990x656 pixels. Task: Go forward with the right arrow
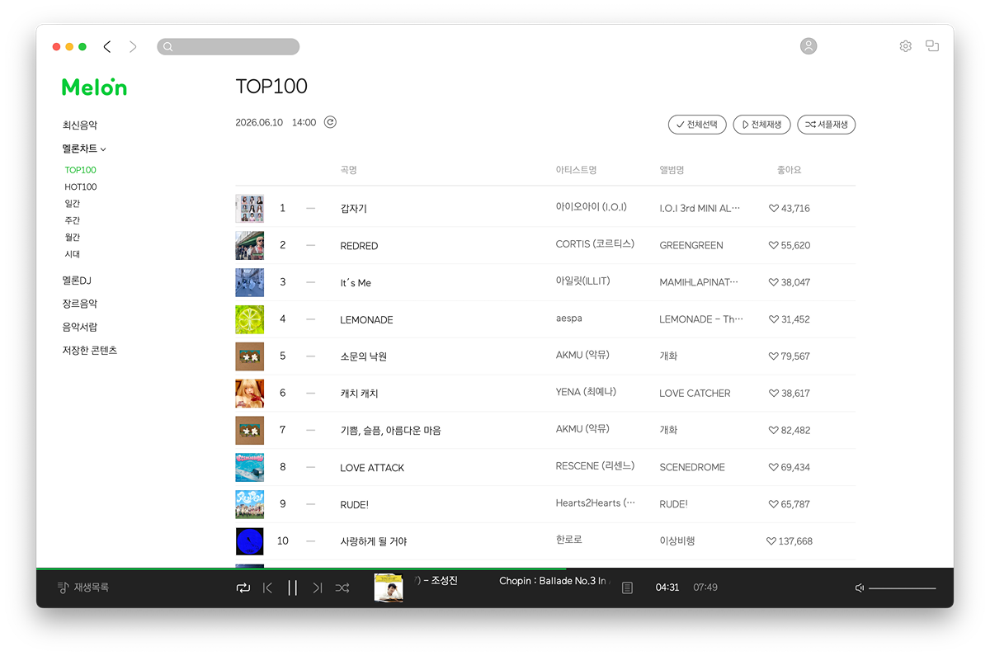133,47
